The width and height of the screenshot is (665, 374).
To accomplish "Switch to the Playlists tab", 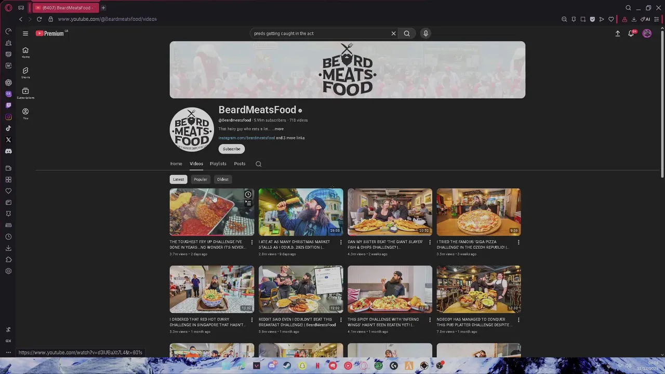I will point(218,164).
